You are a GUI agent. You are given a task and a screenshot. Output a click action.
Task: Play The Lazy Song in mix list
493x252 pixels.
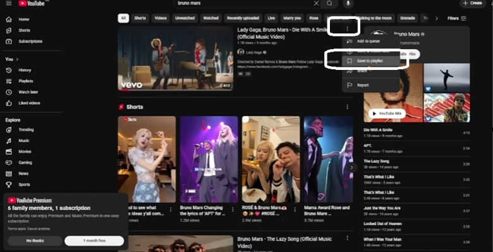click(417, 164)
